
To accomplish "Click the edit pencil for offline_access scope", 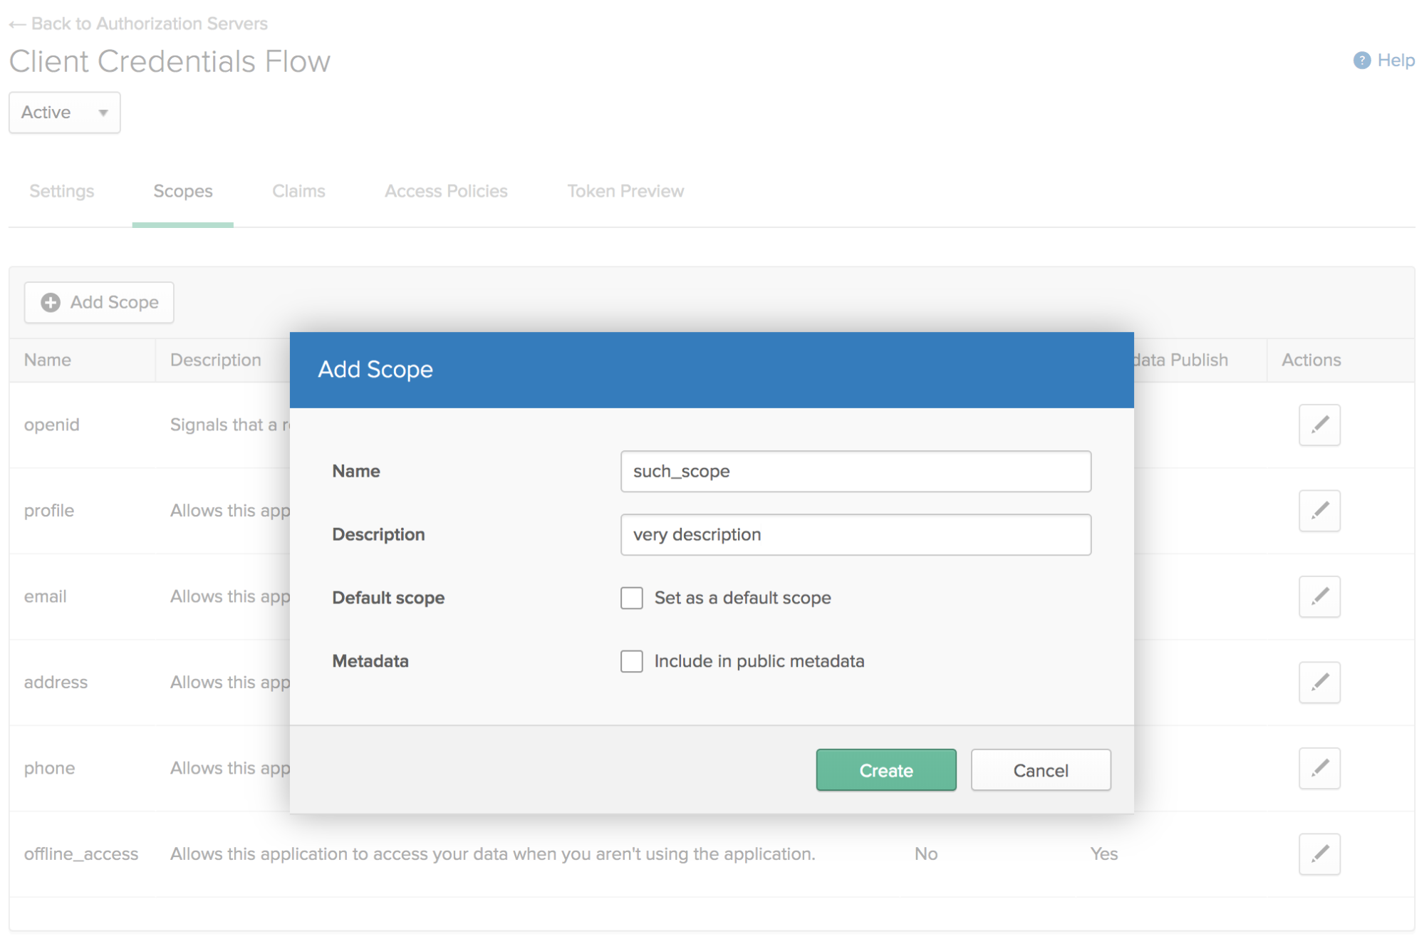I will click(x=1319, y=854).
